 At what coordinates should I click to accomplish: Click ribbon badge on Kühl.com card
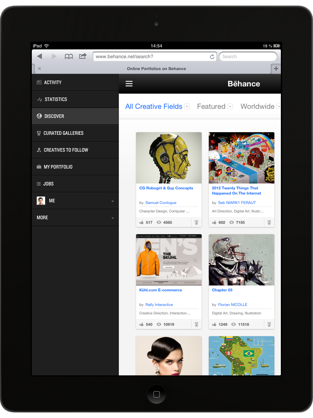196,324
